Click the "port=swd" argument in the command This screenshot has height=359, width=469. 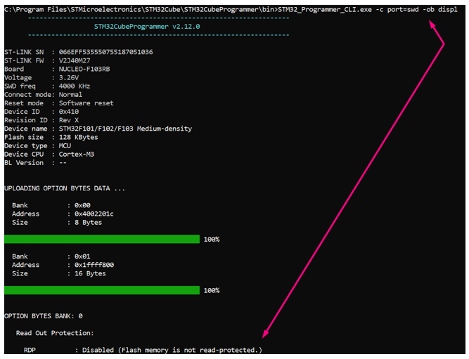403,10
